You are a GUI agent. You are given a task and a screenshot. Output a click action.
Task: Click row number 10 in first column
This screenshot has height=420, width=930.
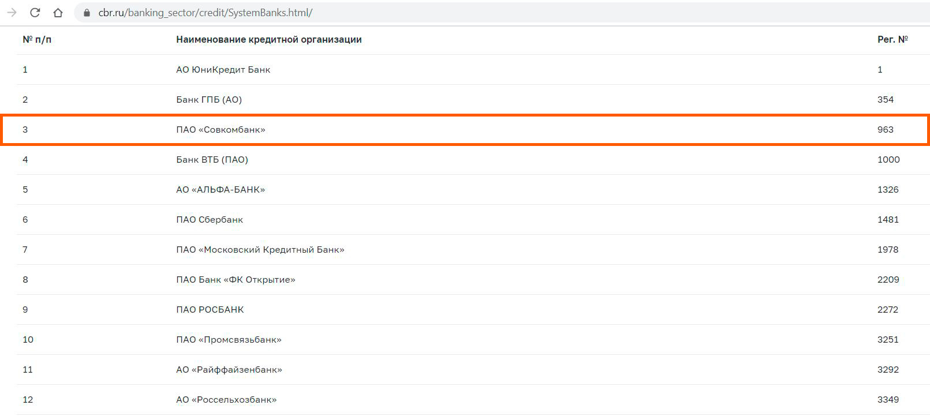click(28, 340)
